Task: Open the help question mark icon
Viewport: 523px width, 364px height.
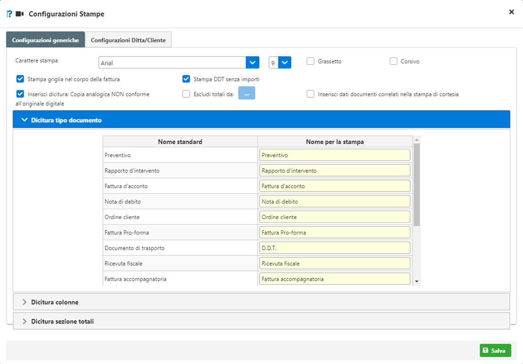Action: click(x=9, y=14)
